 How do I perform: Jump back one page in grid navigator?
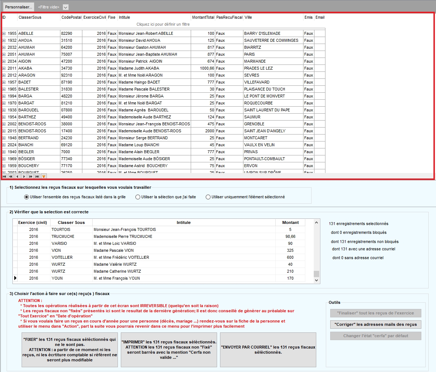[11, 177]
